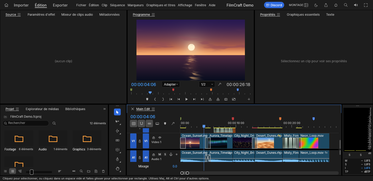Open timeline display settings wrench
This screenshot has width=373, height=181.
click(x=173, y=123)
